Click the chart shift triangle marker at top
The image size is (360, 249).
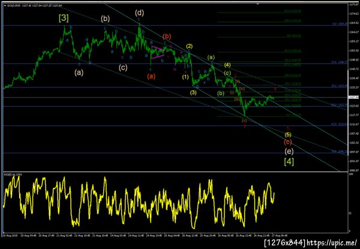click(x=258, y=4)
